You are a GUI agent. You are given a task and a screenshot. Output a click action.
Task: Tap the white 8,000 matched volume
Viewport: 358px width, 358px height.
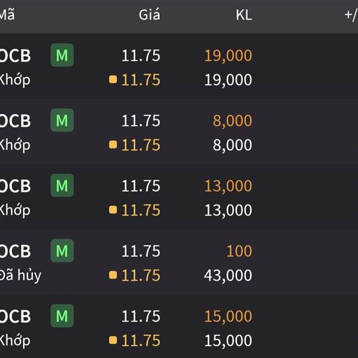point(233,145)
